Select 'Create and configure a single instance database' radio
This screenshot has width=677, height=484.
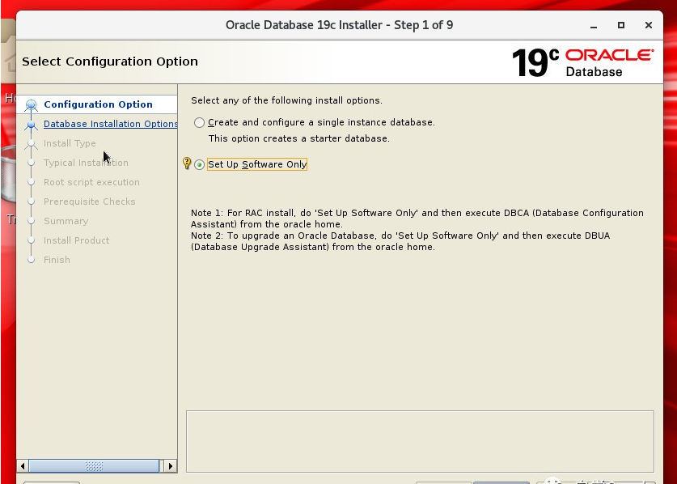(199, 123)
